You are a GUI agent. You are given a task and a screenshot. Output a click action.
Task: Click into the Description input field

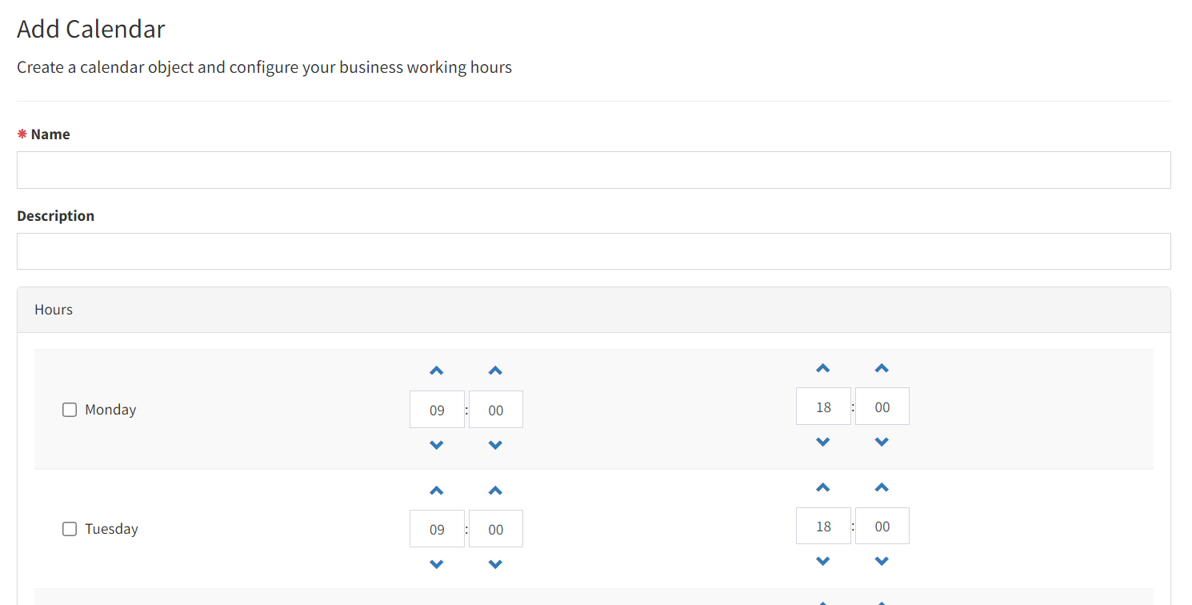594,251
